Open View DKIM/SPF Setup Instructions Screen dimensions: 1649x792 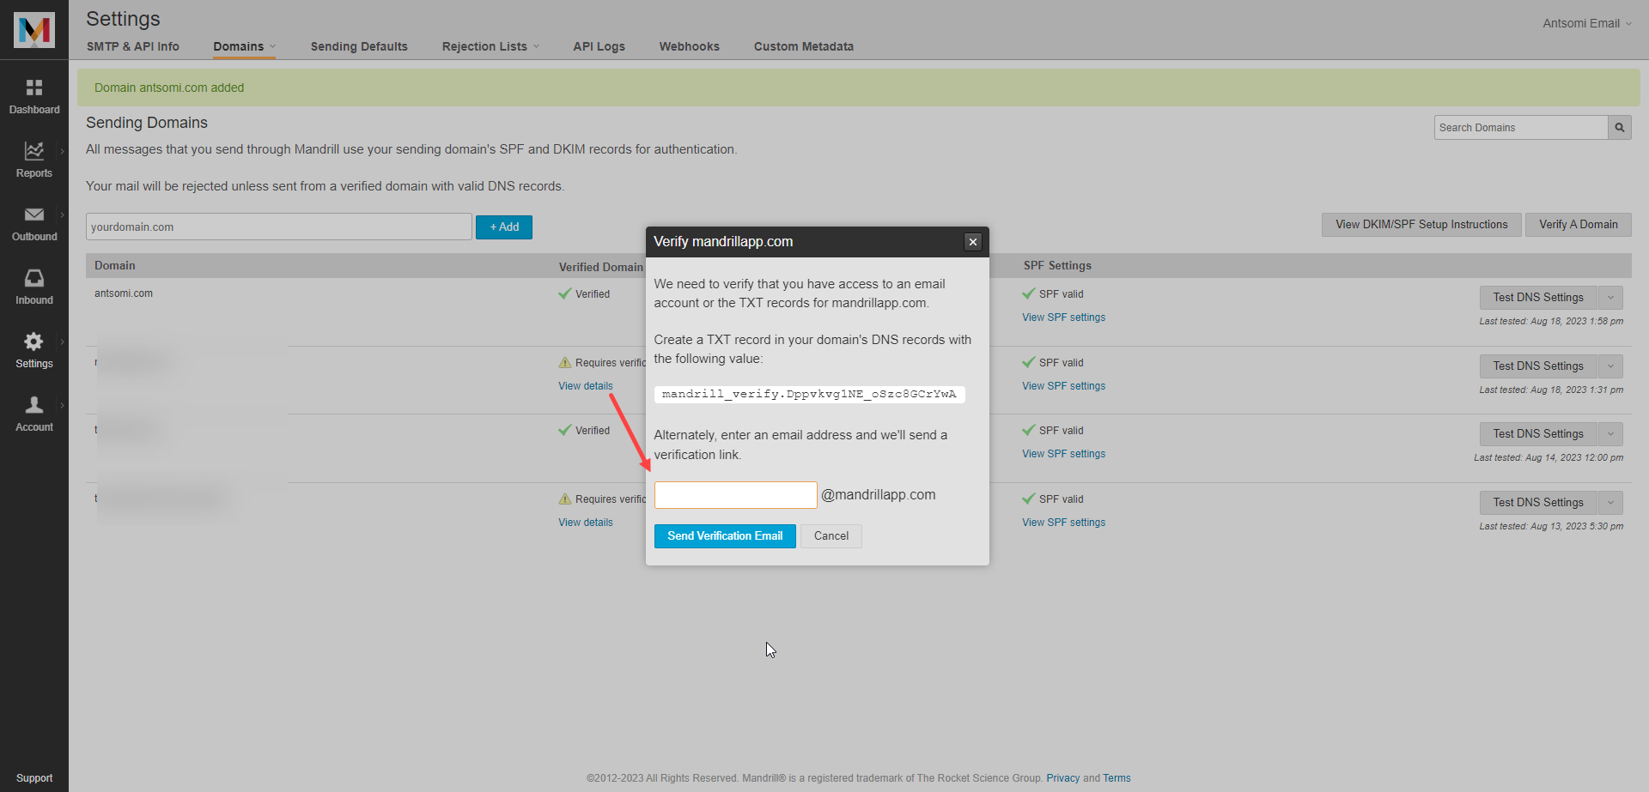(x=1421, y=225)
